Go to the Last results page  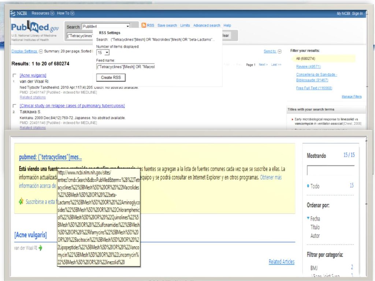(x=276, y=65)
